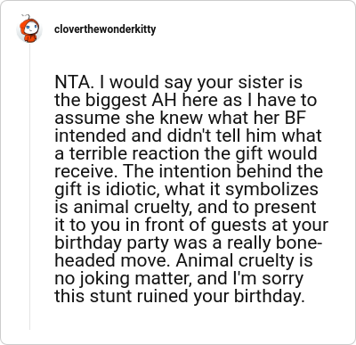Collapse comment using vertical thread line
This screenshot has width=356, height=345.
29,186
